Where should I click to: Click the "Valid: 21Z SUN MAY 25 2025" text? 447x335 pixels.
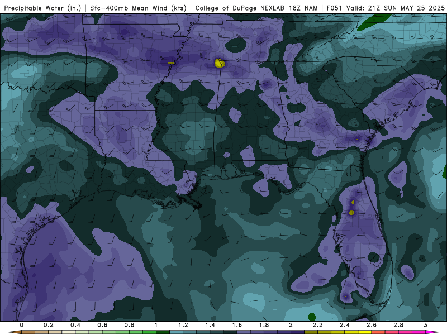396,8
